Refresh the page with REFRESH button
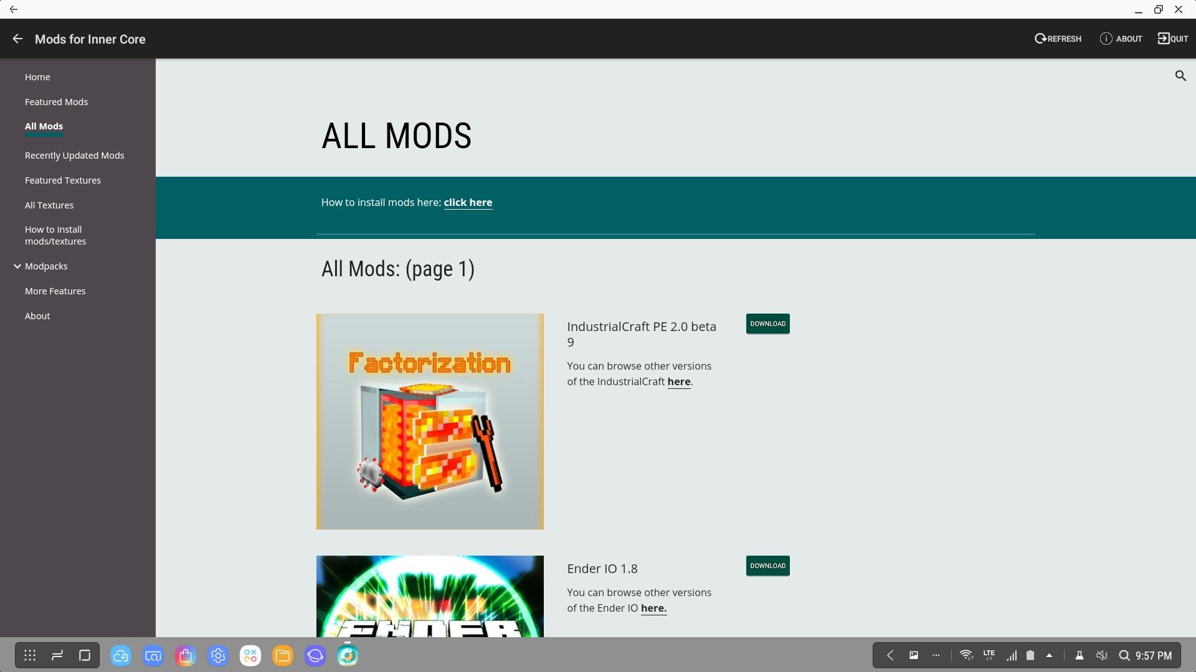Viewport: 1196px width, 672px height. click(1058, 39)
